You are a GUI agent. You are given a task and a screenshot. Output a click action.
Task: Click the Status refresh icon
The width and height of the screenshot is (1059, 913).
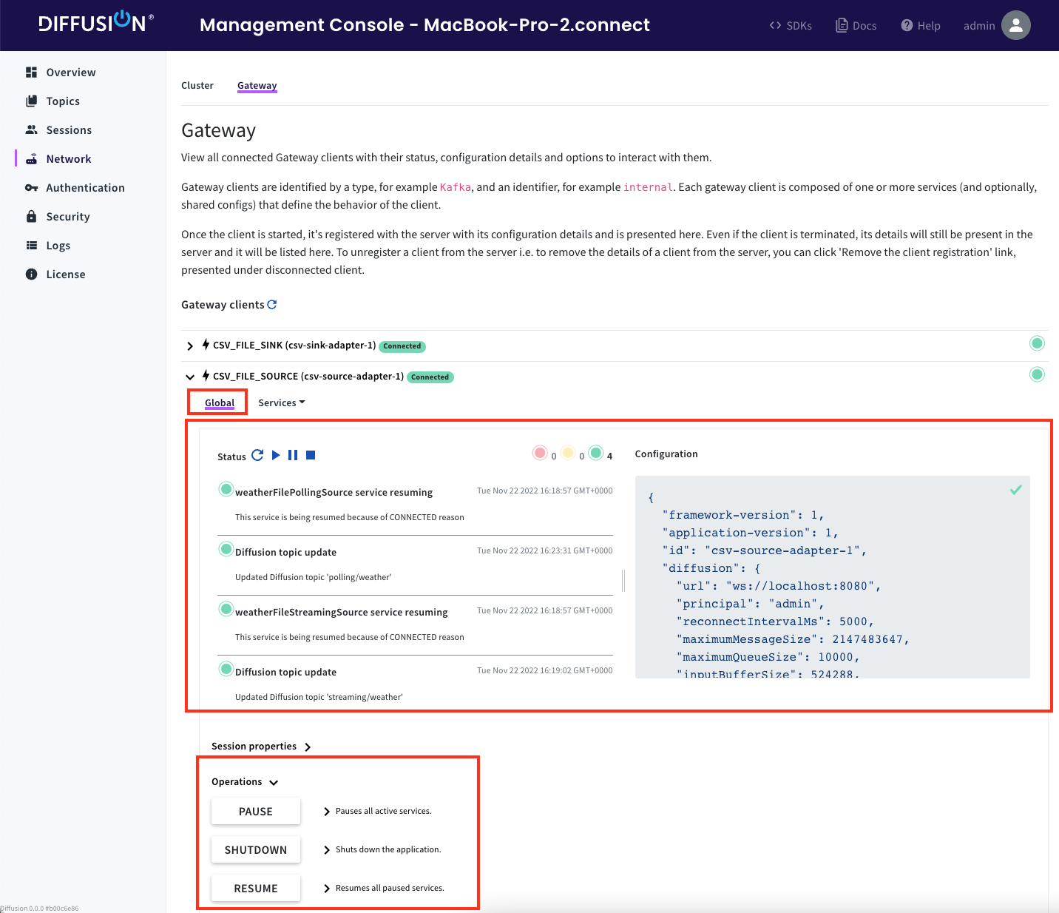click(257, 456)
